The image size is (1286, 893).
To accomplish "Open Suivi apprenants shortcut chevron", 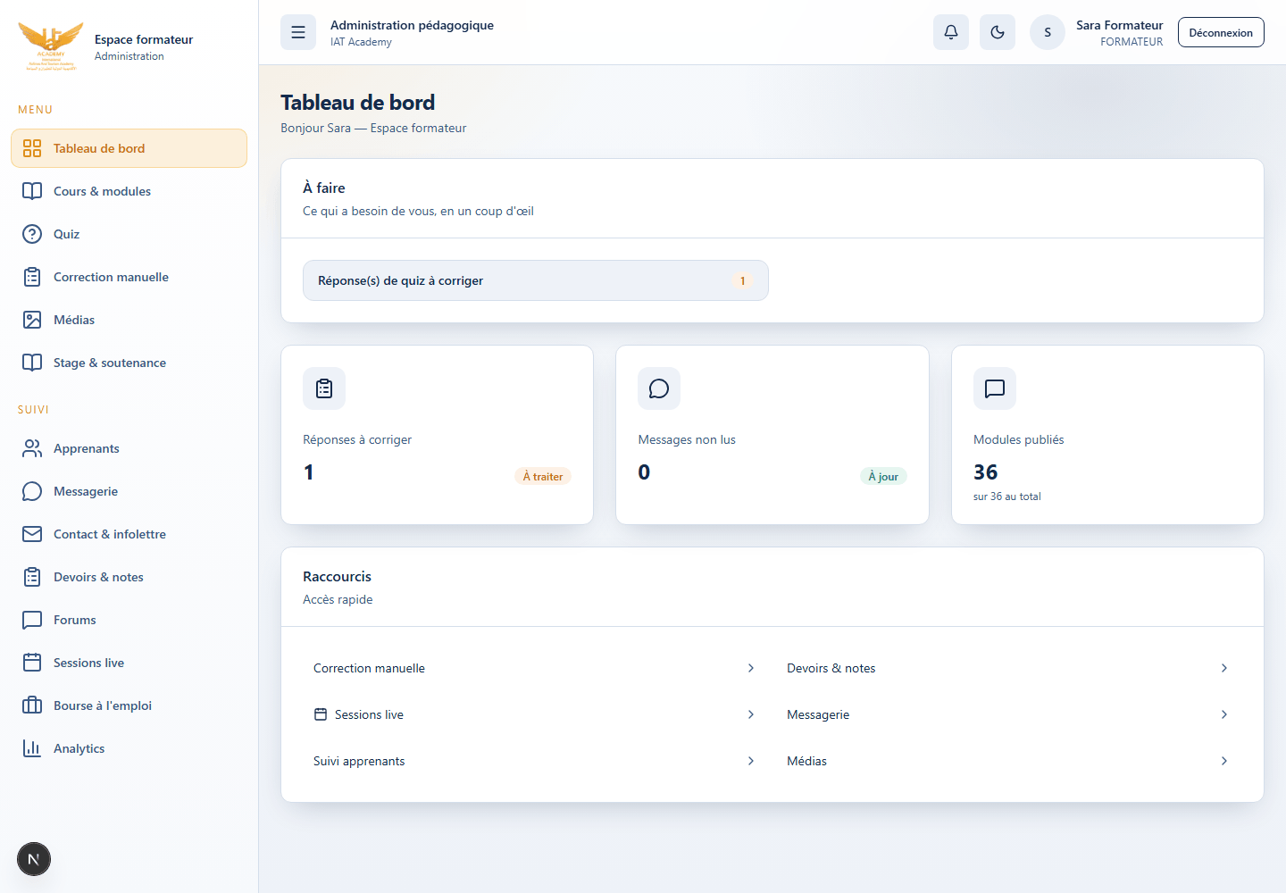I will pos(751,761).
